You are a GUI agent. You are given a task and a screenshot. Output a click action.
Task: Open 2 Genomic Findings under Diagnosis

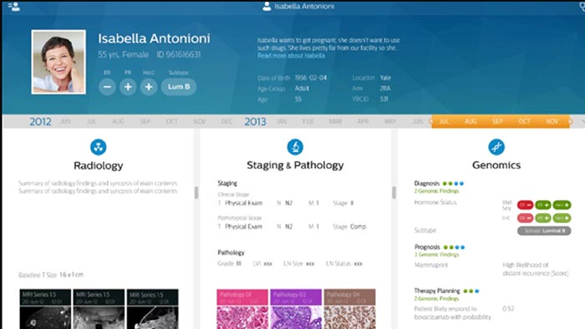(x=436, y=191)
